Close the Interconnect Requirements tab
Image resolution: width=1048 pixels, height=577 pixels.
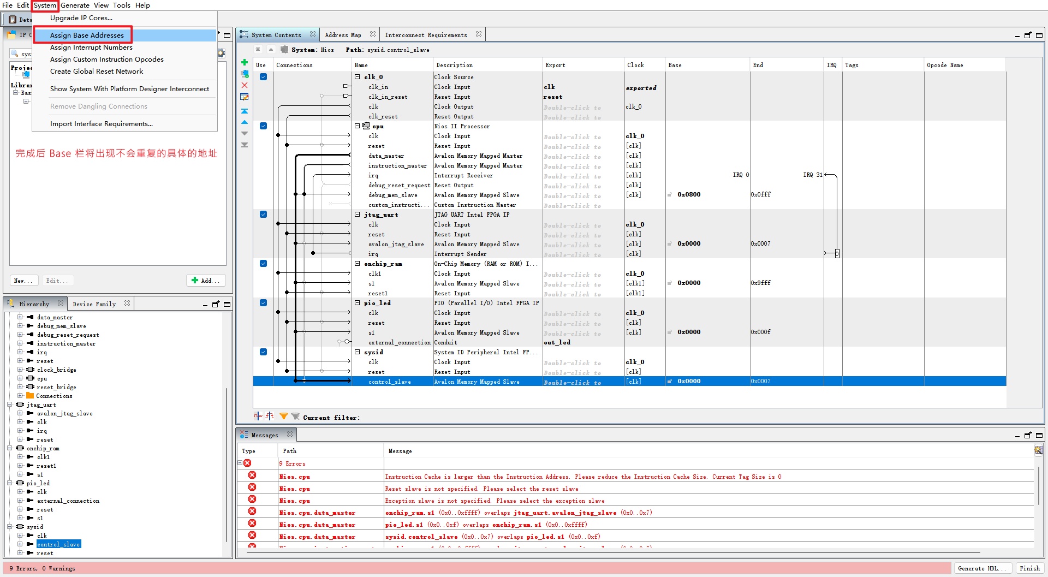click(x=479, y=34)
